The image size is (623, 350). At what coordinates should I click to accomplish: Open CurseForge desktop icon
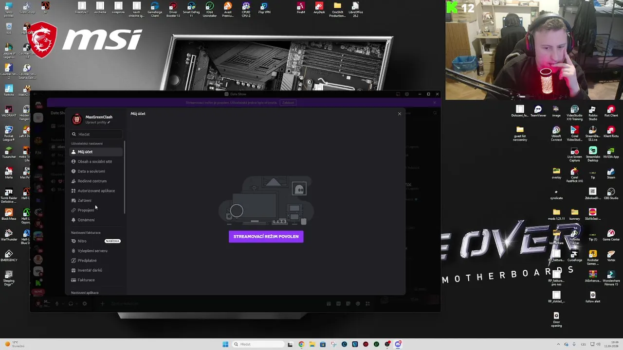point(574,256)
